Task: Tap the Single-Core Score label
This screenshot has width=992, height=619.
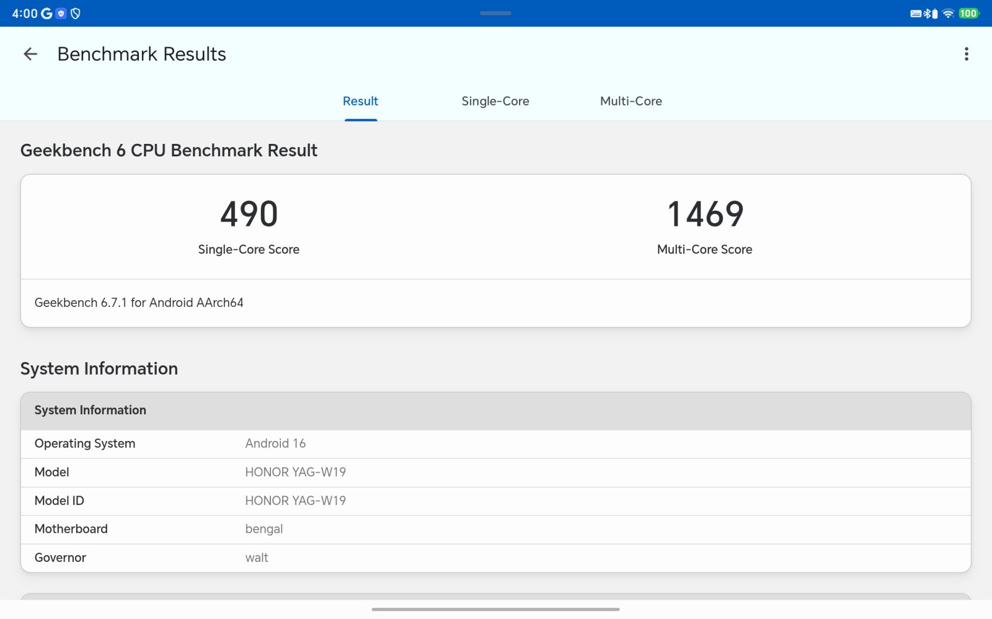Action: pyautogui.click(x=249, y=249)
